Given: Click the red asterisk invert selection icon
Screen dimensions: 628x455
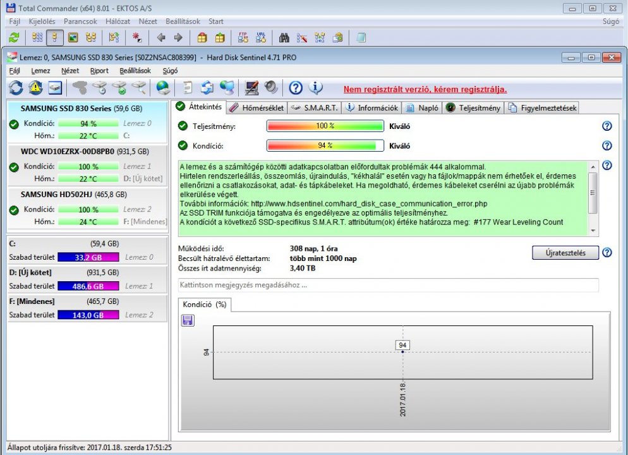Looking at the screenshot, I should (x=136, y=38).
